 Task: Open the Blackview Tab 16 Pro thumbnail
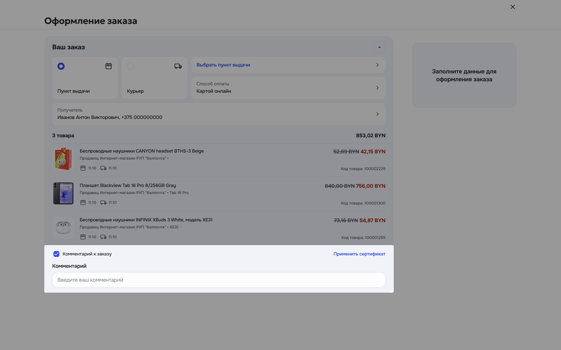coord(63,193)
